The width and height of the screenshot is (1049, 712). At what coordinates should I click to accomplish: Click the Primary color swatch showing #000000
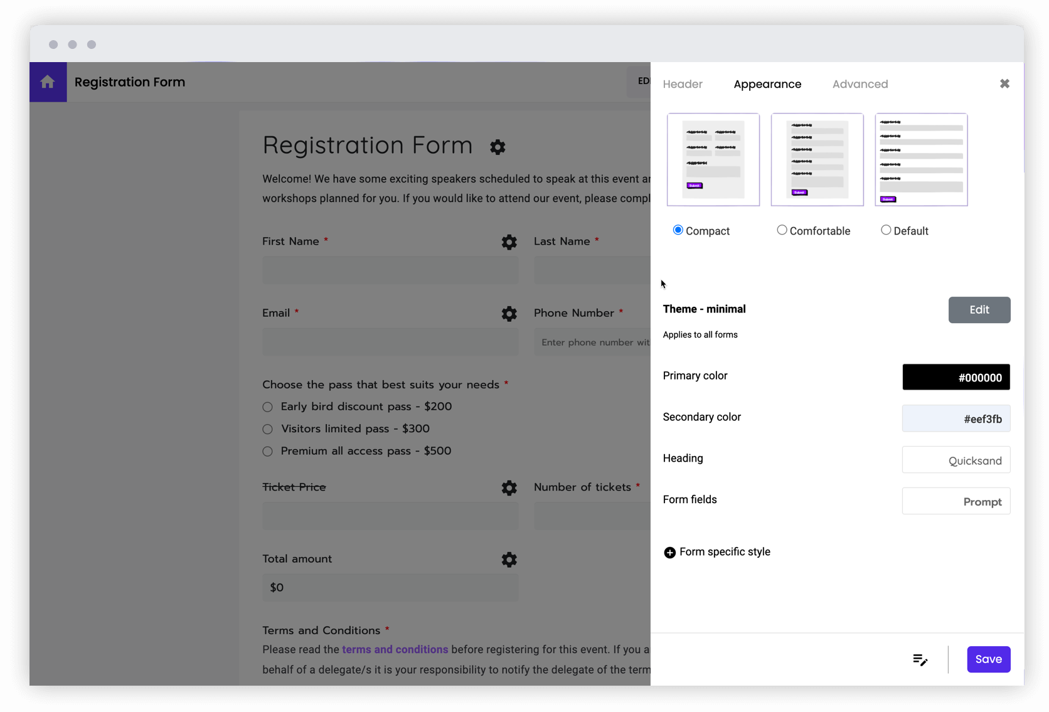click(956, 377)
